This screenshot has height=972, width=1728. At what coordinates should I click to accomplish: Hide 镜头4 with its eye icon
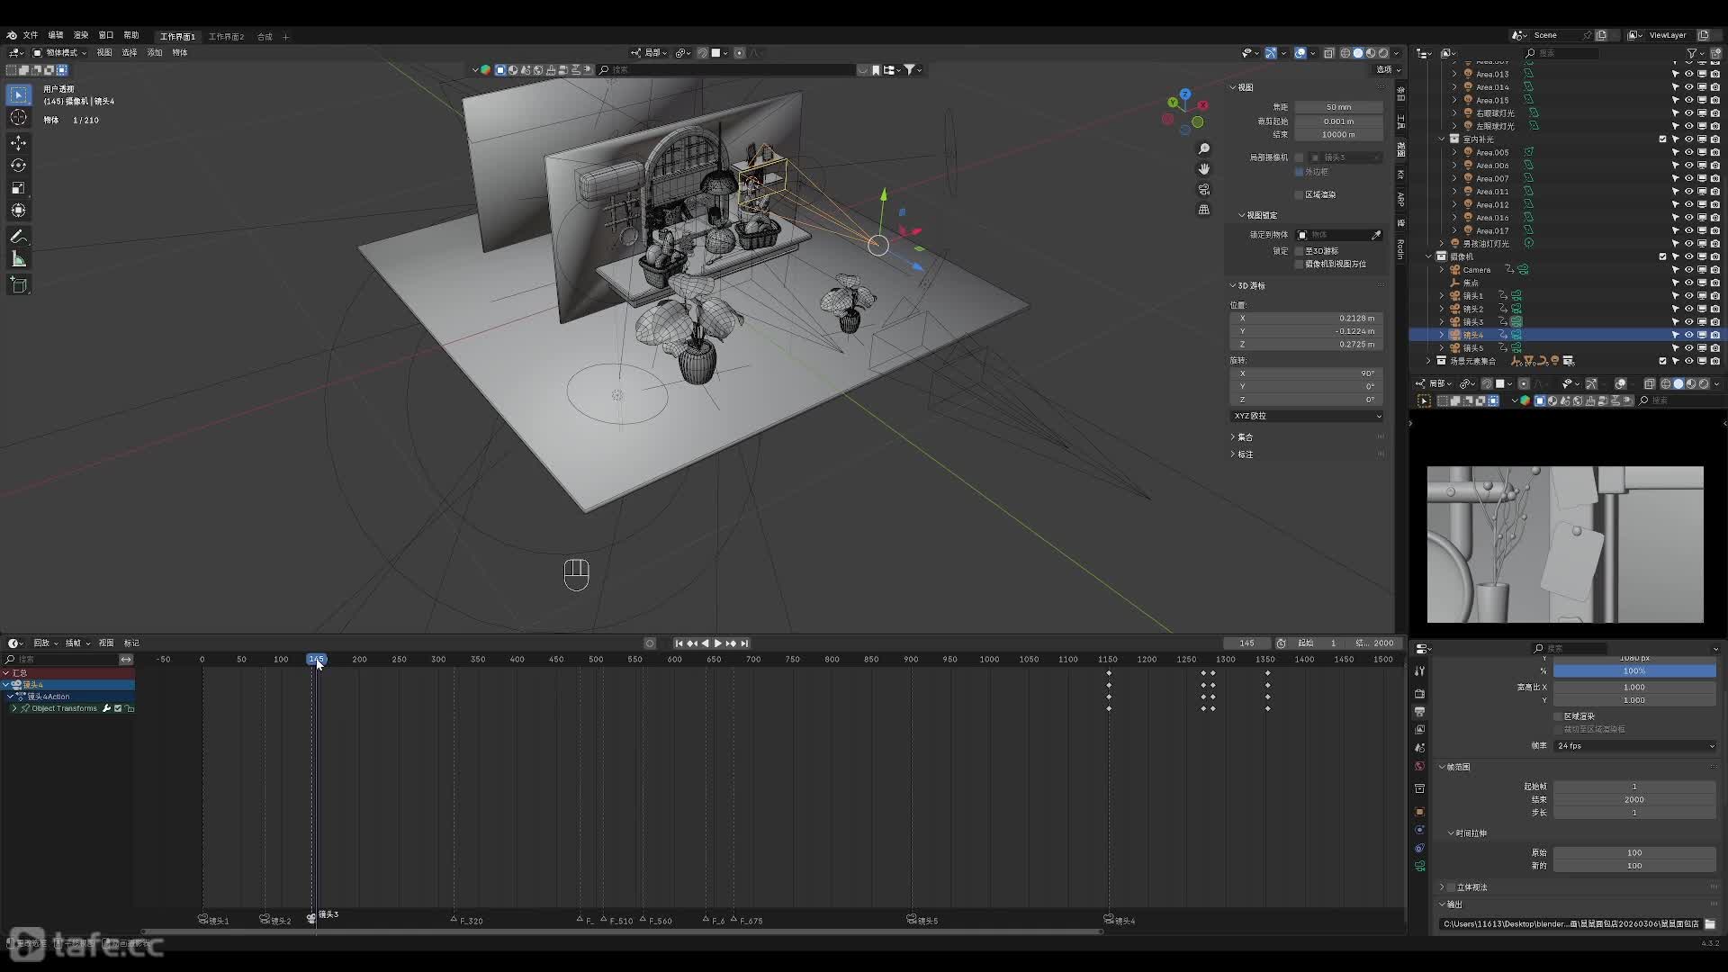[1689, 335]
